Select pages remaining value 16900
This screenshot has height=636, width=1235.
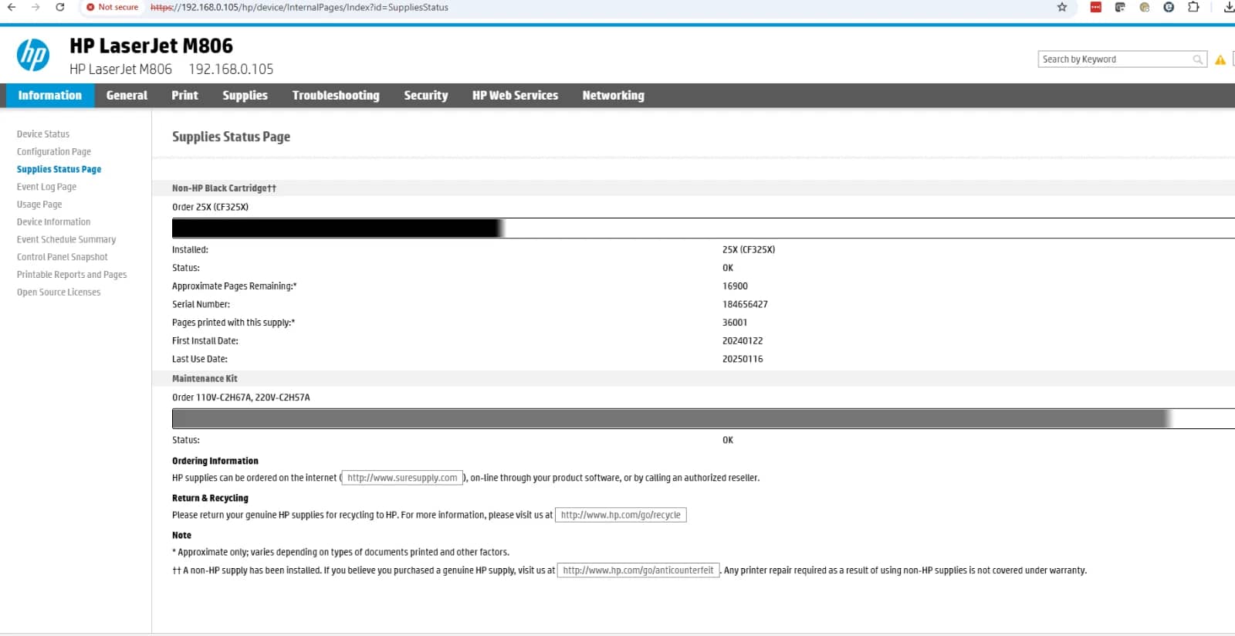[x=735, y=286]
